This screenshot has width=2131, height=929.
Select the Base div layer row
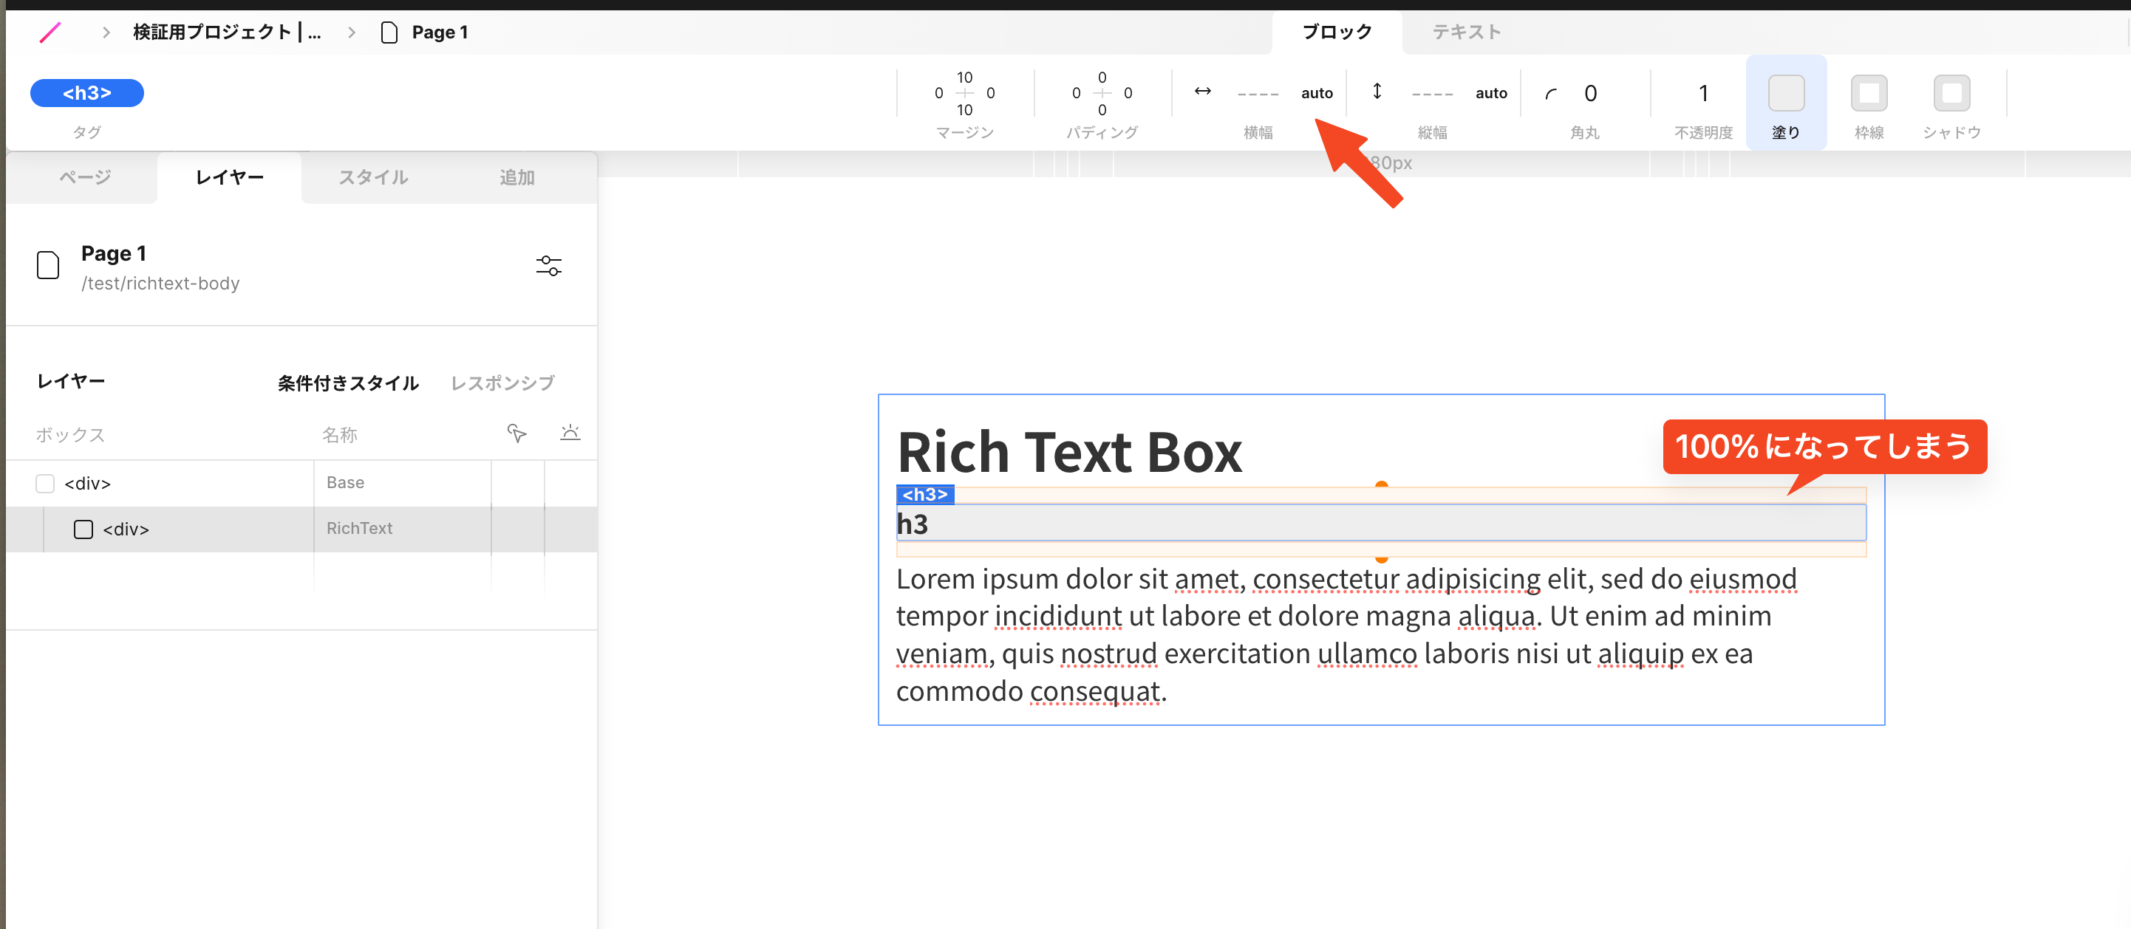[x=301, y=483]
